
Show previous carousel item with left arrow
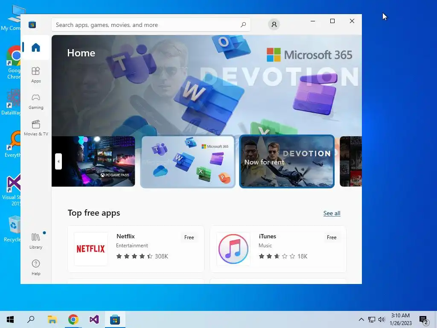(x=58, y=161)
